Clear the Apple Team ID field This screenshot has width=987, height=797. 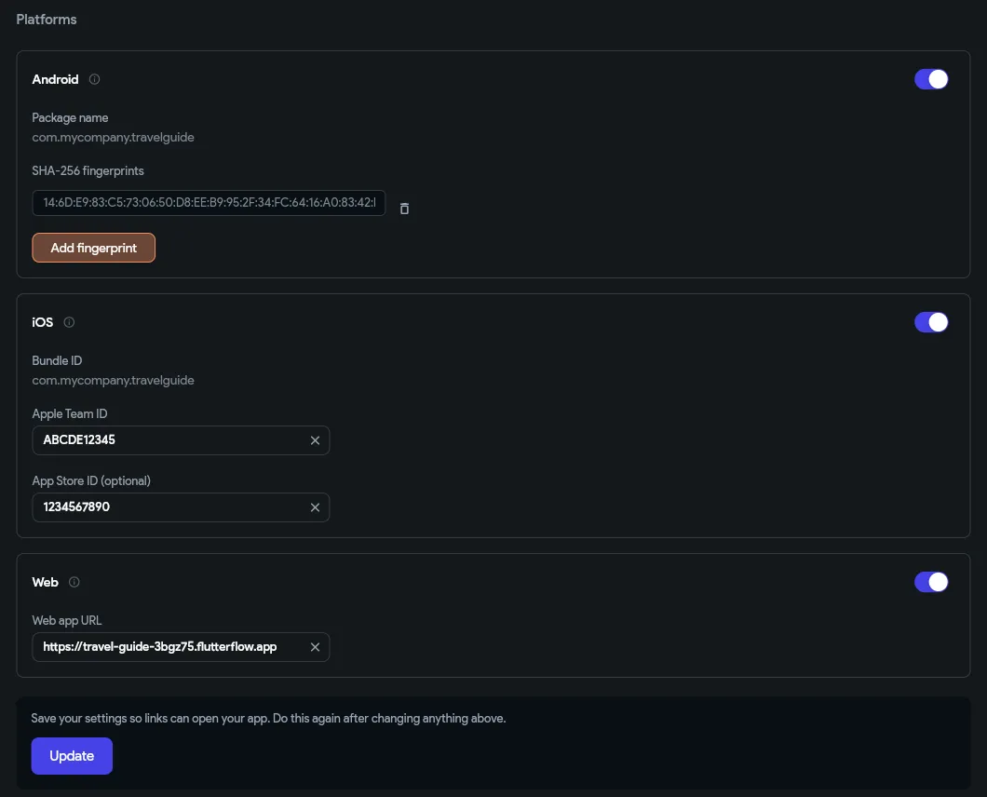click(316, 440)
